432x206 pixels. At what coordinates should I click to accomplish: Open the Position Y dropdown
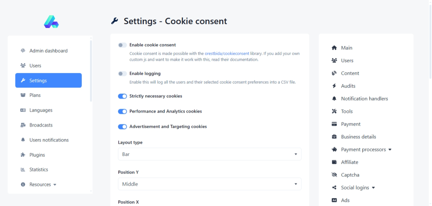pos(209,184)
